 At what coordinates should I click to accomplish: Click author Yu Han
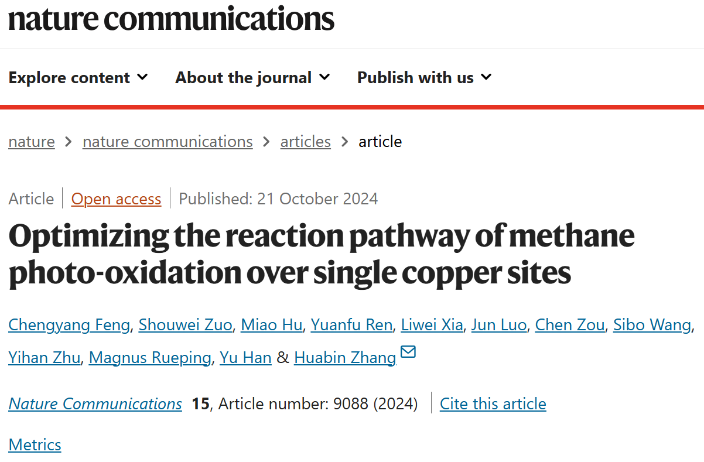tap(245, 358)
